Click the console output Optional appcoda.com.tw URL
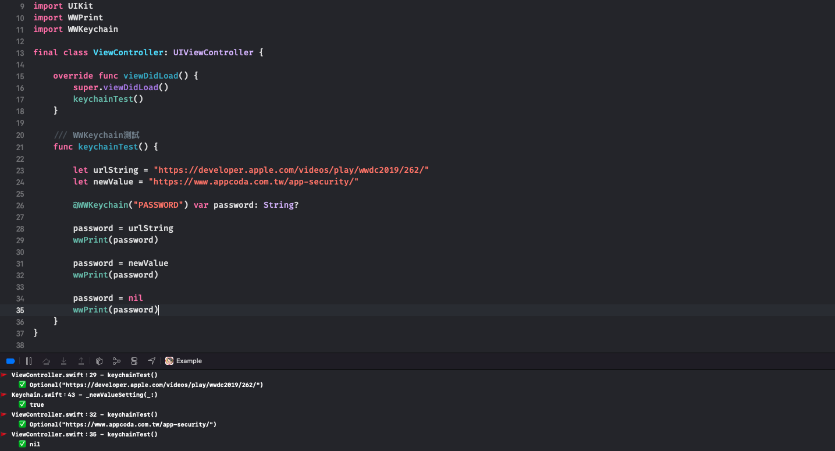The height and width of the screenshot is (451, 835). [123, 424]
